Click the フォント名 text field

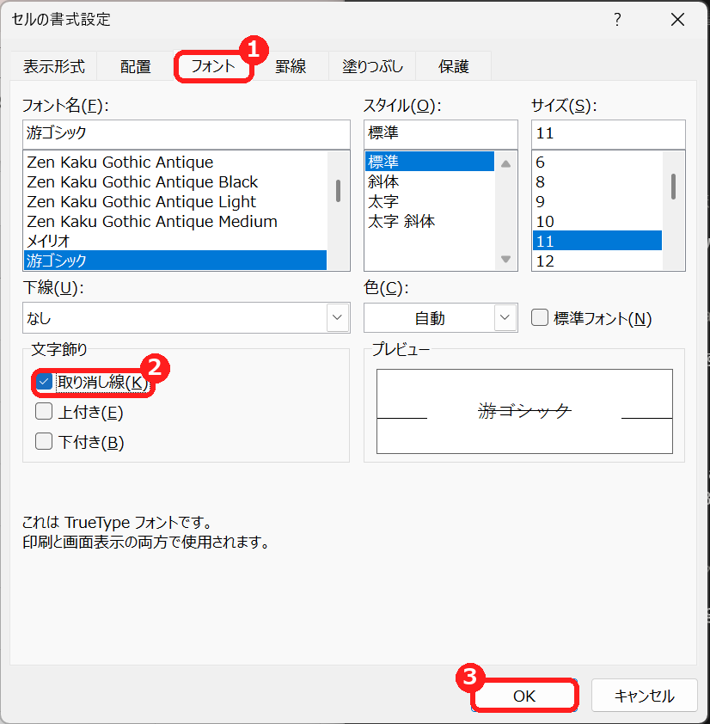pos(186,134)
